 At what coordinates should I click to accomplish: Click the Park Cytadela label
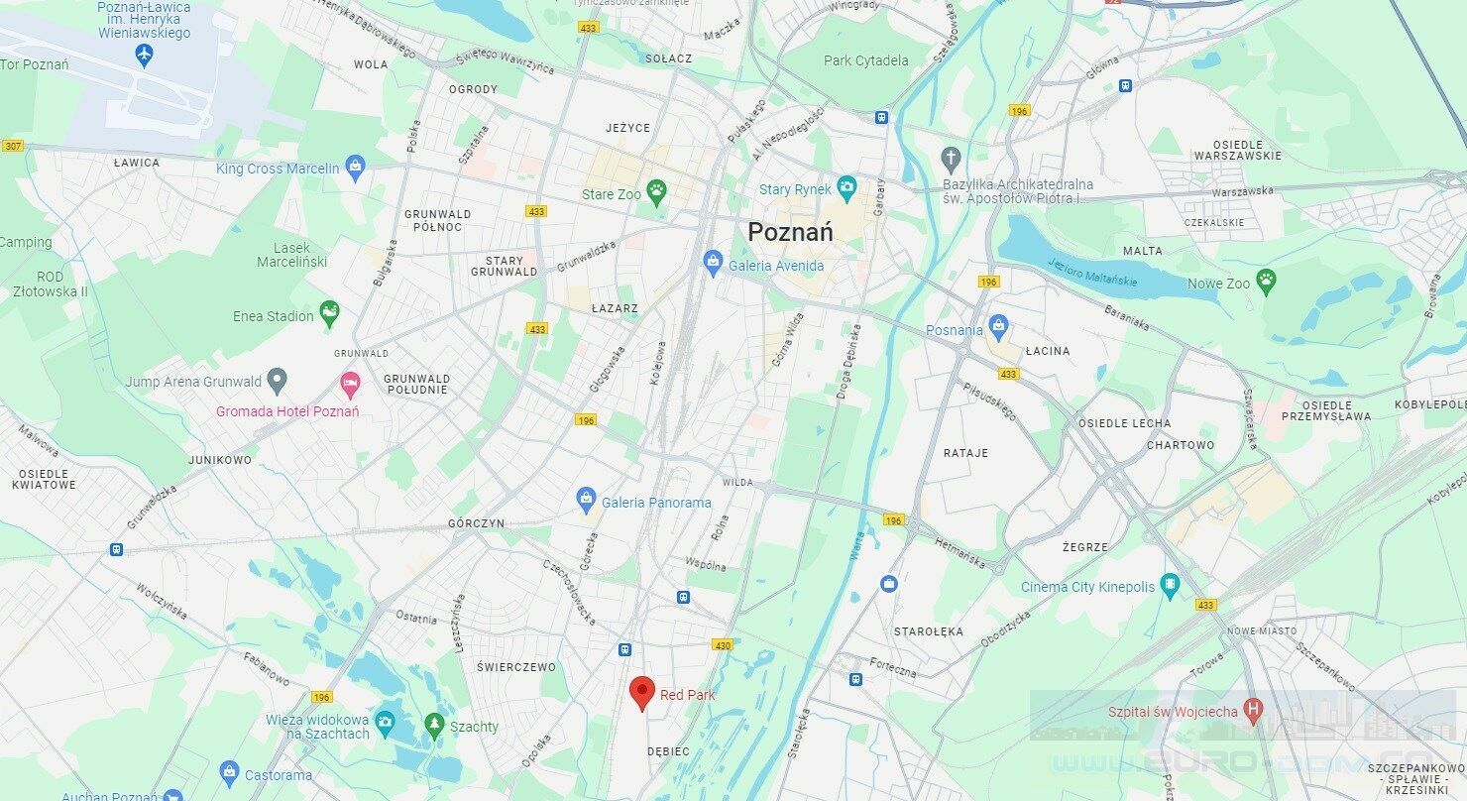coord(866,60)
